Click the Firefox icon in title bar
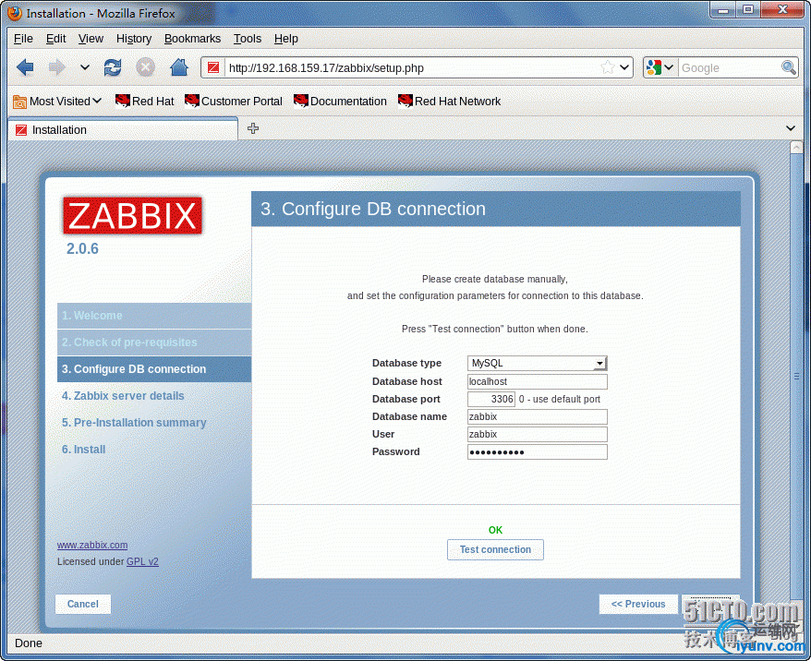 15,13
